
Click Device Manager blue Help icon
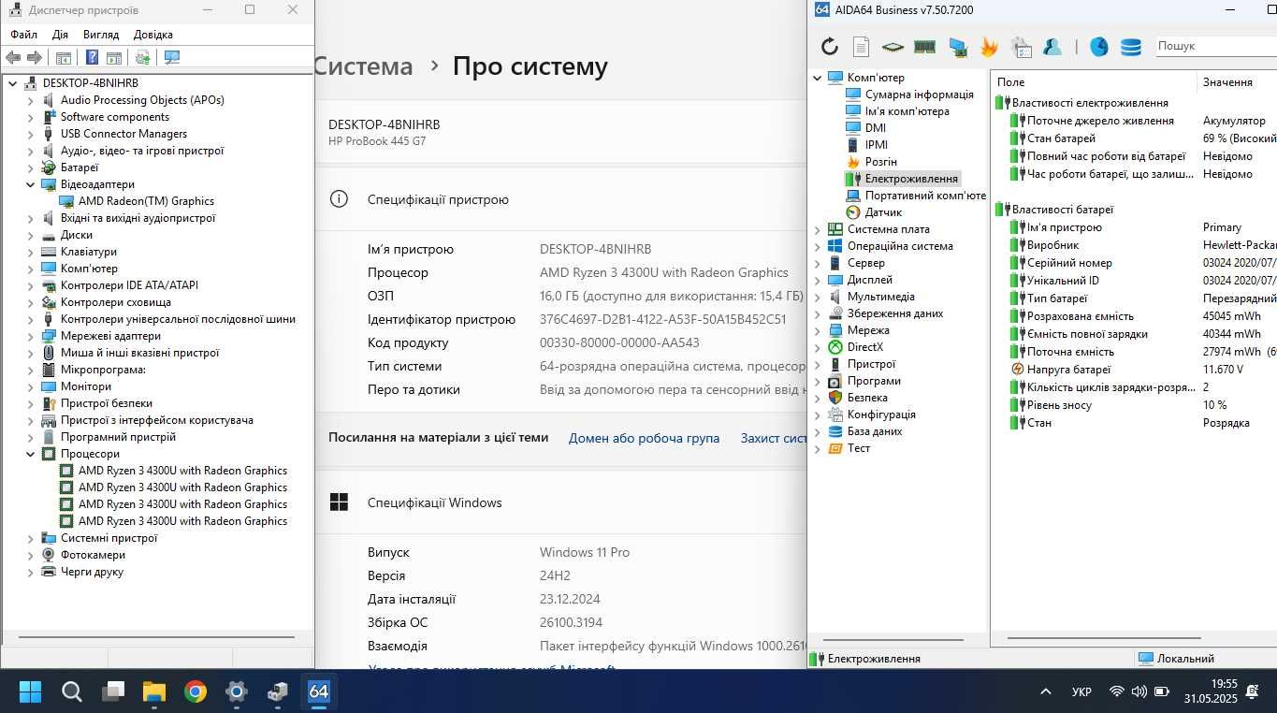tap(92, 58)
